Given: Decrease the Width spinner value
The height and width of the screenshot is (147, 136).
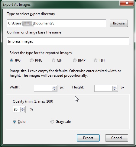Looking at the screenshot, I should tap(54, 89).
